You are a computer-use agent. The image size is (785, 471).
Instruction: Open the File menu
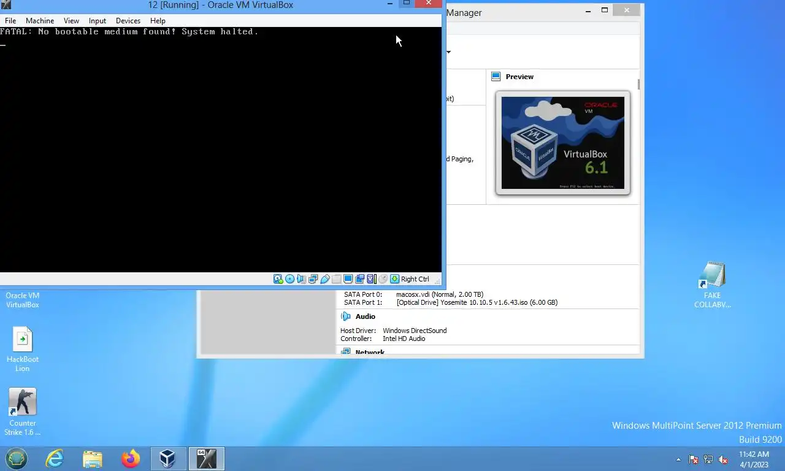tap(10, 20)
